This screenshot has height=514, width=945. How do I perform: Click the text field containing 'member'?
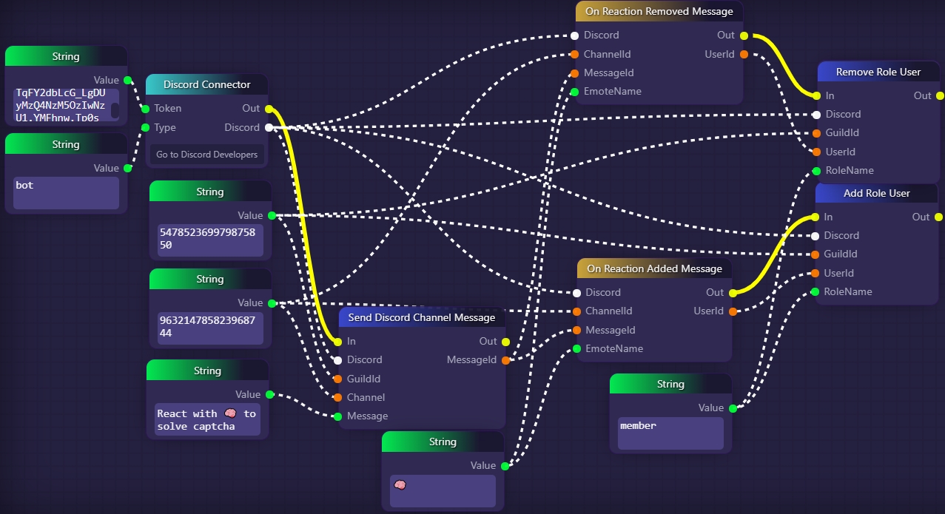point(670,433)
